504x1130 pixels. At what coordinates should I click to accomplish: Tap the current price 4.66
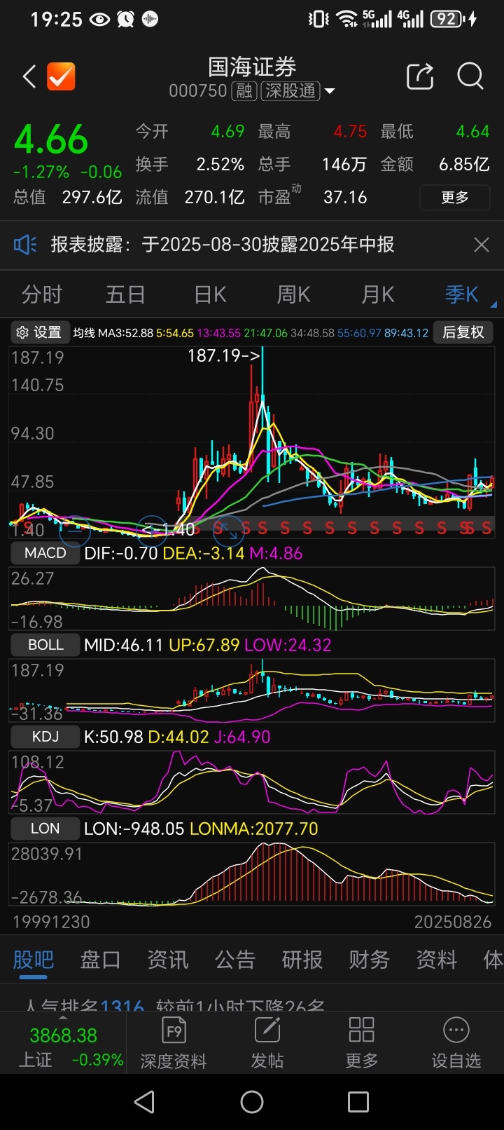51,139
